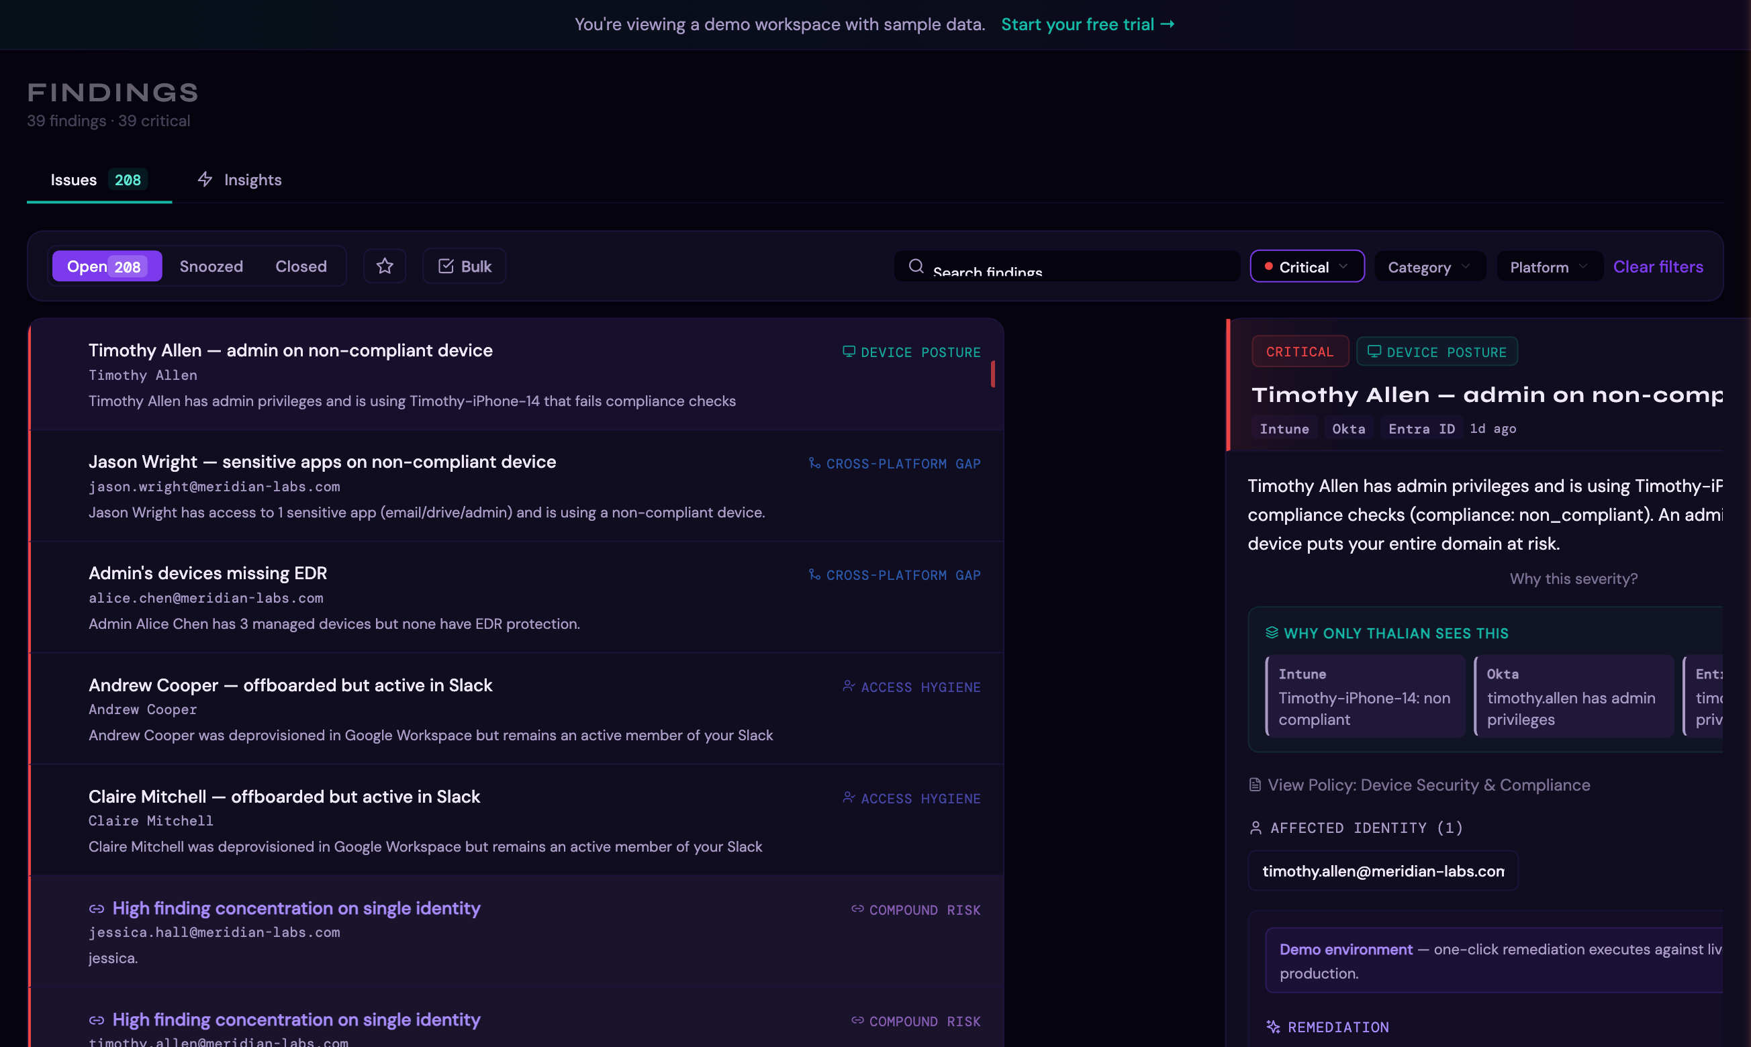Screen dimensions: 1751x1047
Task: Click Start your free trial link
Action: [1088, 24]
